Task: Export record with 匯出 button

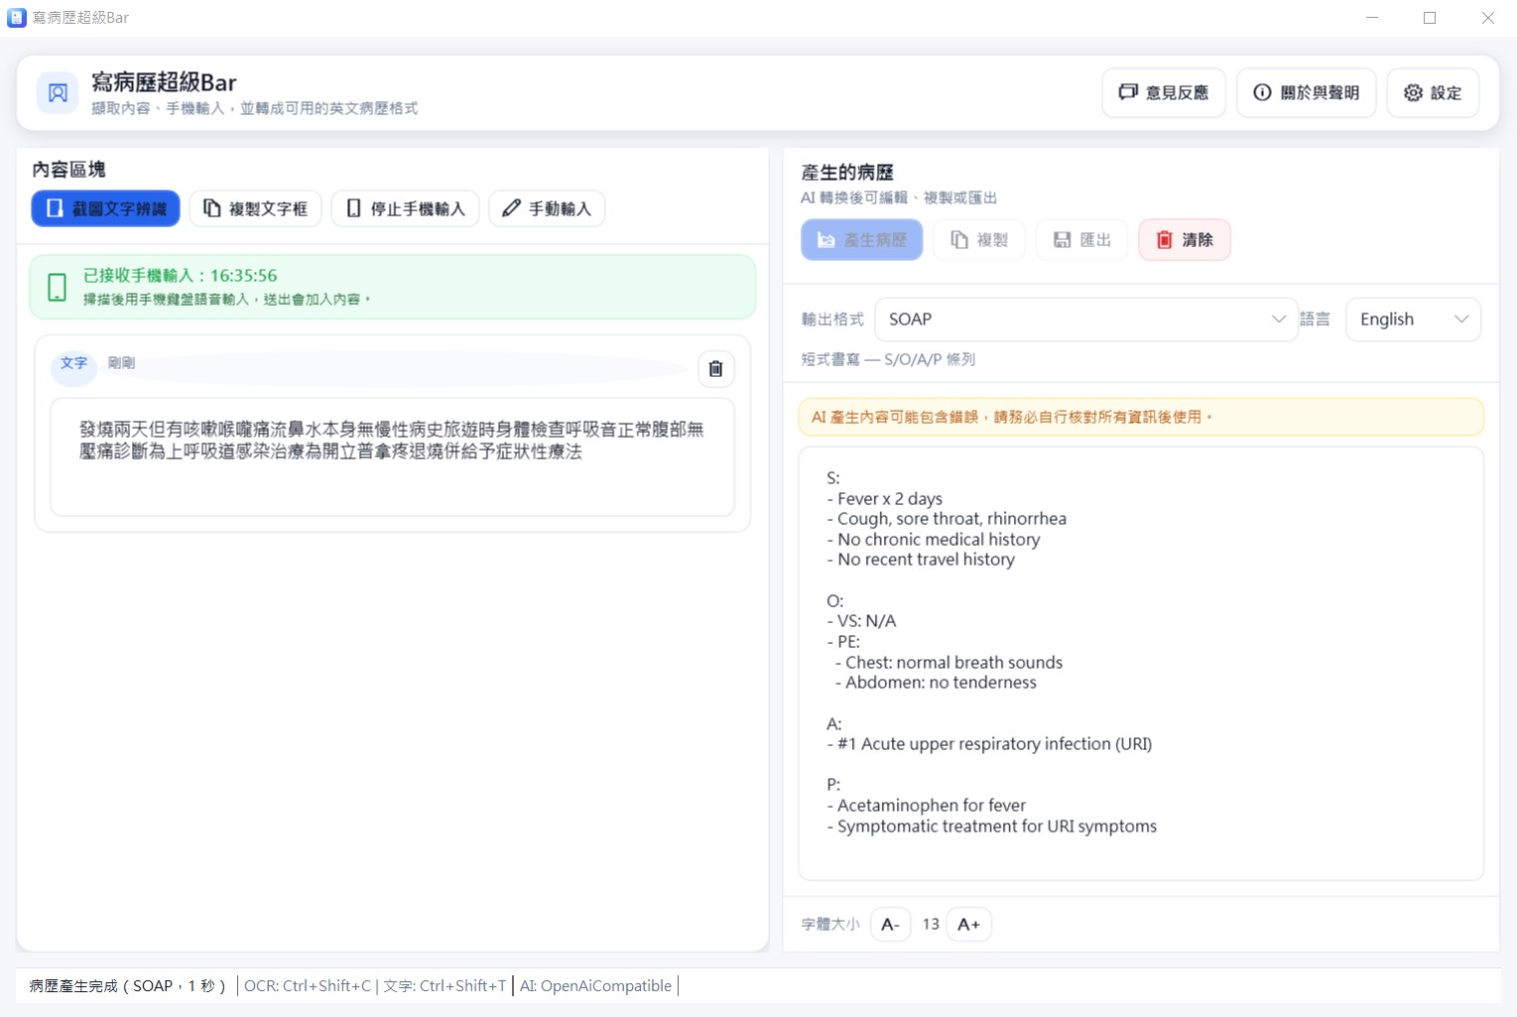Action: tap(1082, 240)
